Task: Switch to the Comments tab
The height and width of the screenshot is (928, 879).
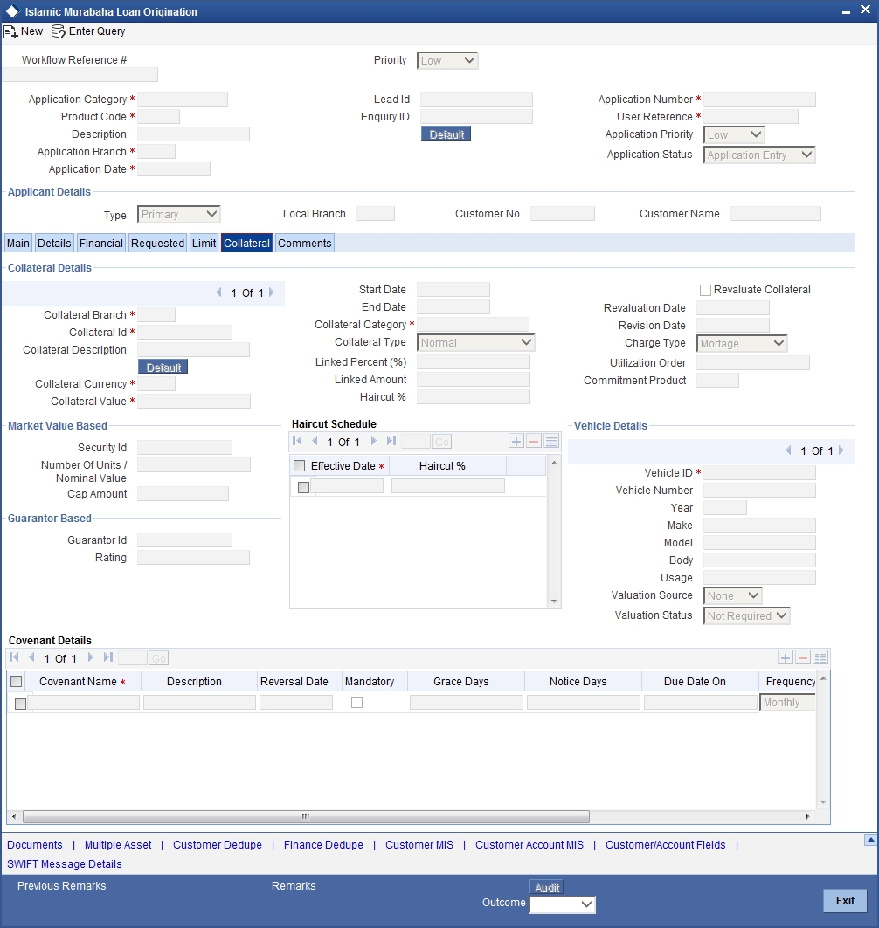Action: click(x=304, y=244)
